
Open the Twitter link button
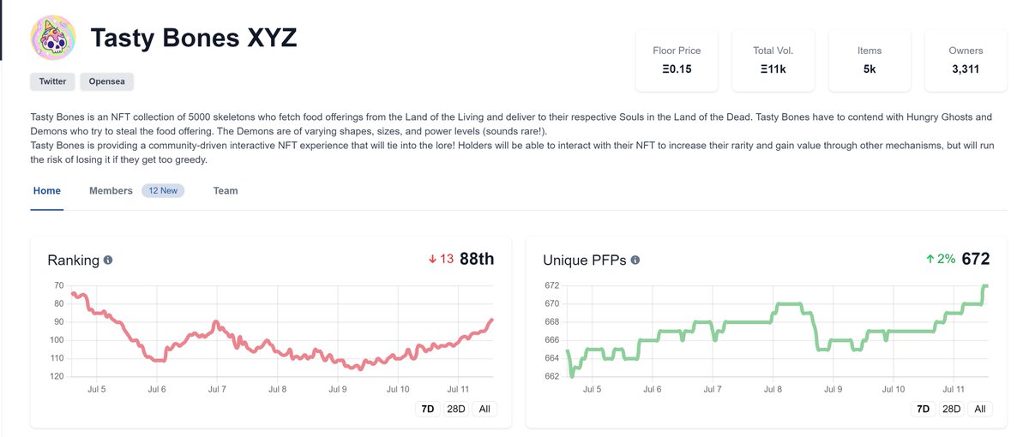point(52,81)
